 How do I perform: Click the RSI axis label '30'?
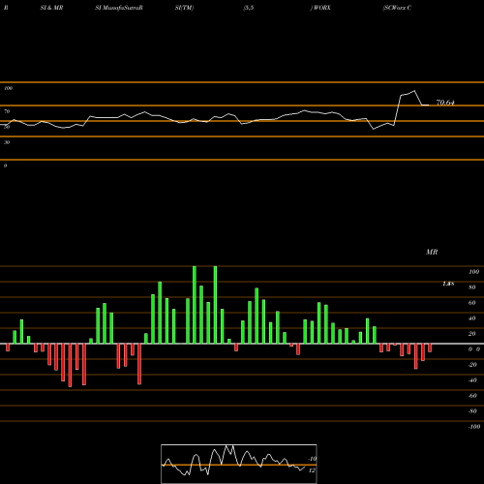(x=7, y=142)
